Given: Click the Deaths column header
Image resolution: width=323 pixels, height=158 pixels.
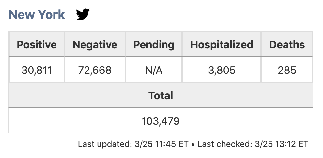Looking at the screenshot, I should click(x=287, y=44).
